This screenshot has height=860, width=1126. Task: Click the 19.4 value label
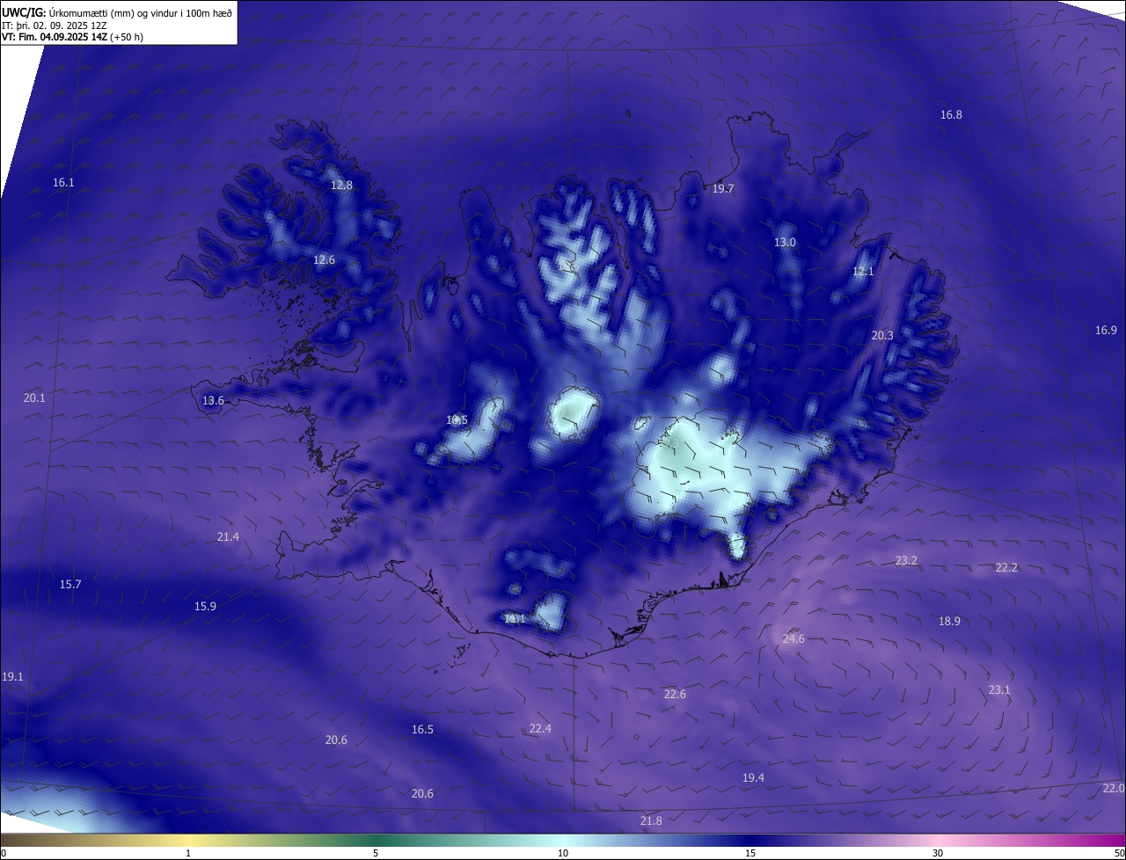point(753,778)
